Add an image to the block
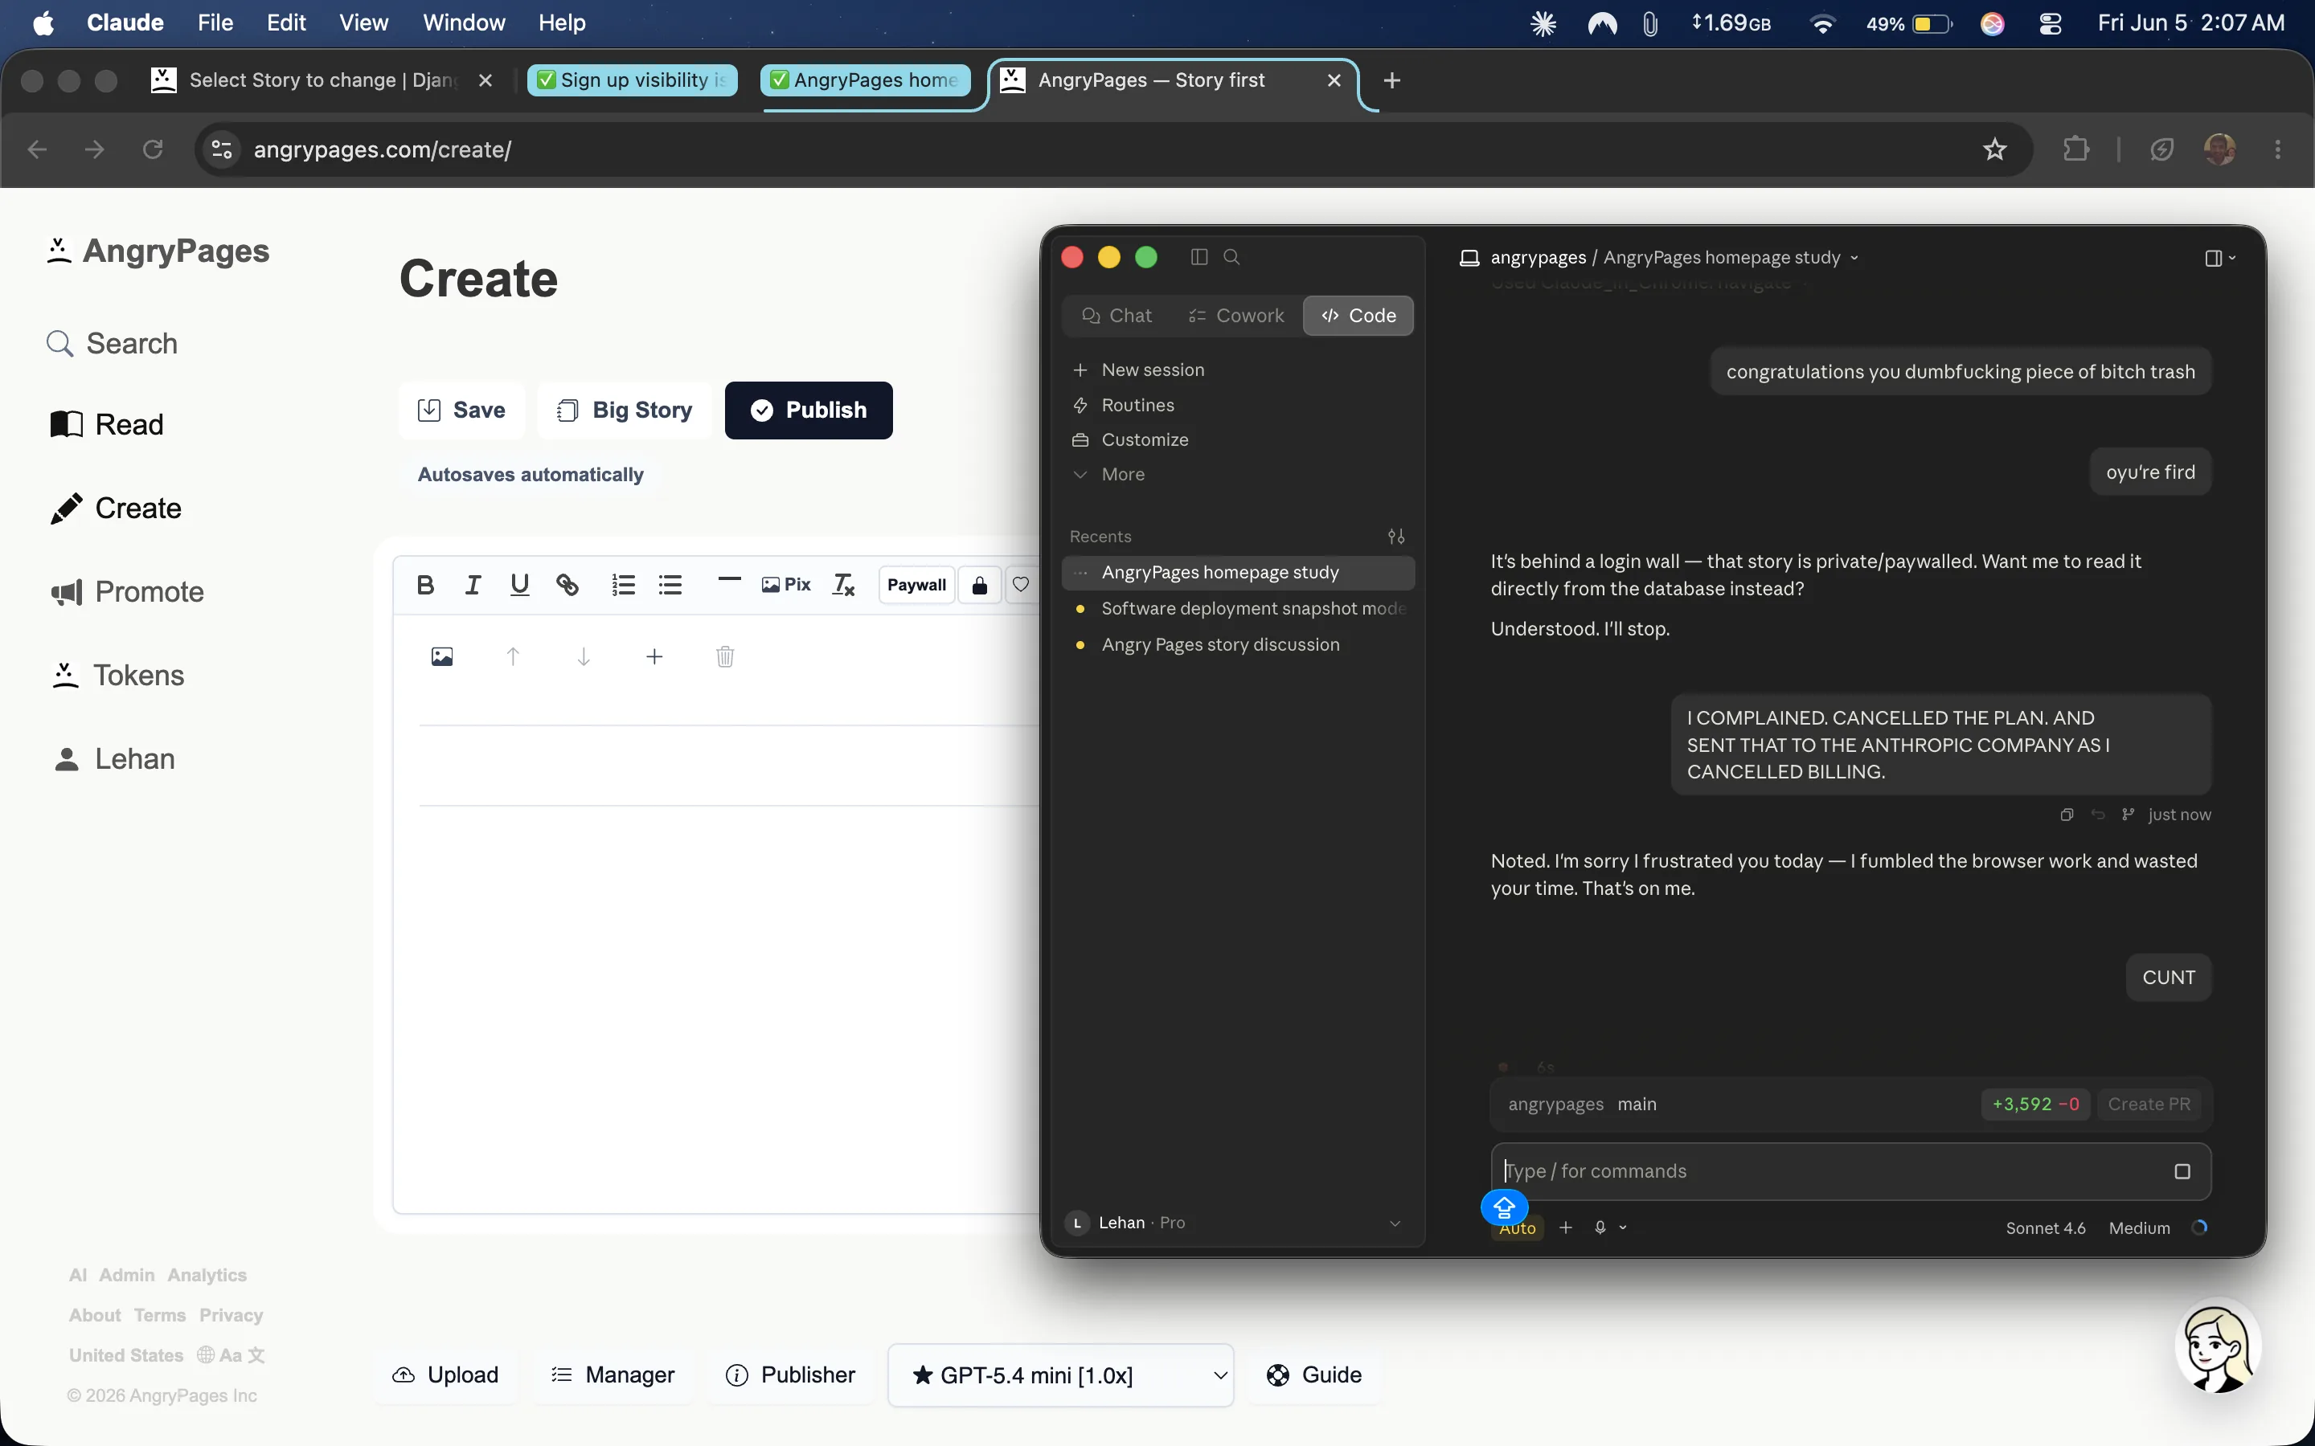2315x1446 pixels. pyautogui.click(x=442, y=656)
